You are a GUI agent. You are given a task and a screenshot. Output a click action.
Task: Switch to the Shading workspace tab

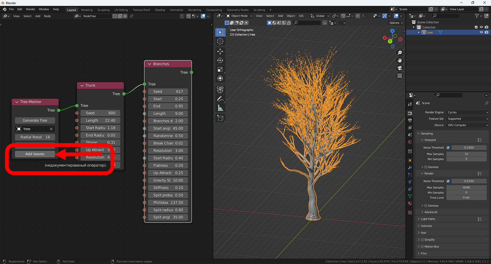[x=160, y=10]
